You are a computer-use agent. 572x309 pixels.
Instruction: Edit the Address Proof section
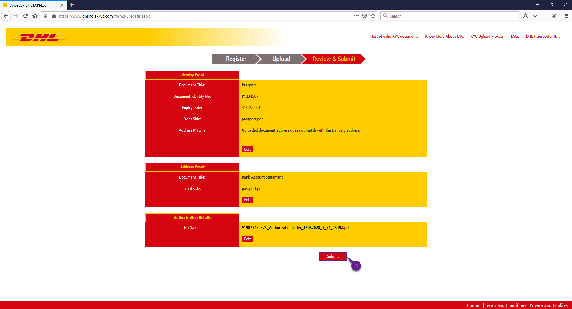[247, 200]
